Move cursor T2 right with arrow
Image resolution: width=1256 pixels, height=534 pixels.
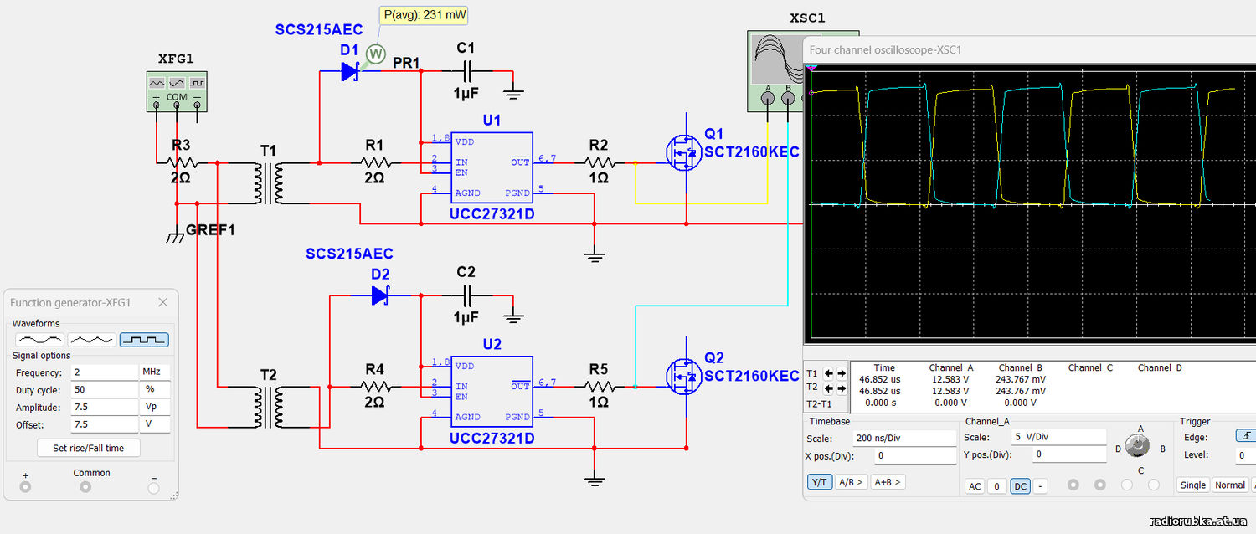pyautogui.click(x=842, y=388)
